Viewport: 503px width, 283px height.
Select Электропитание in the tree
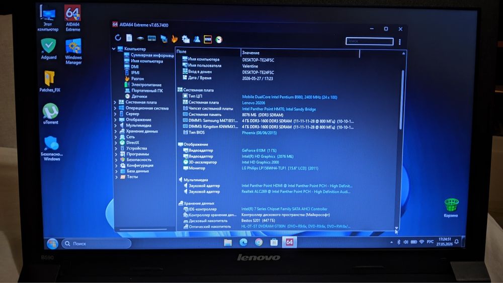pyautogui.click(x=146, y=84)
